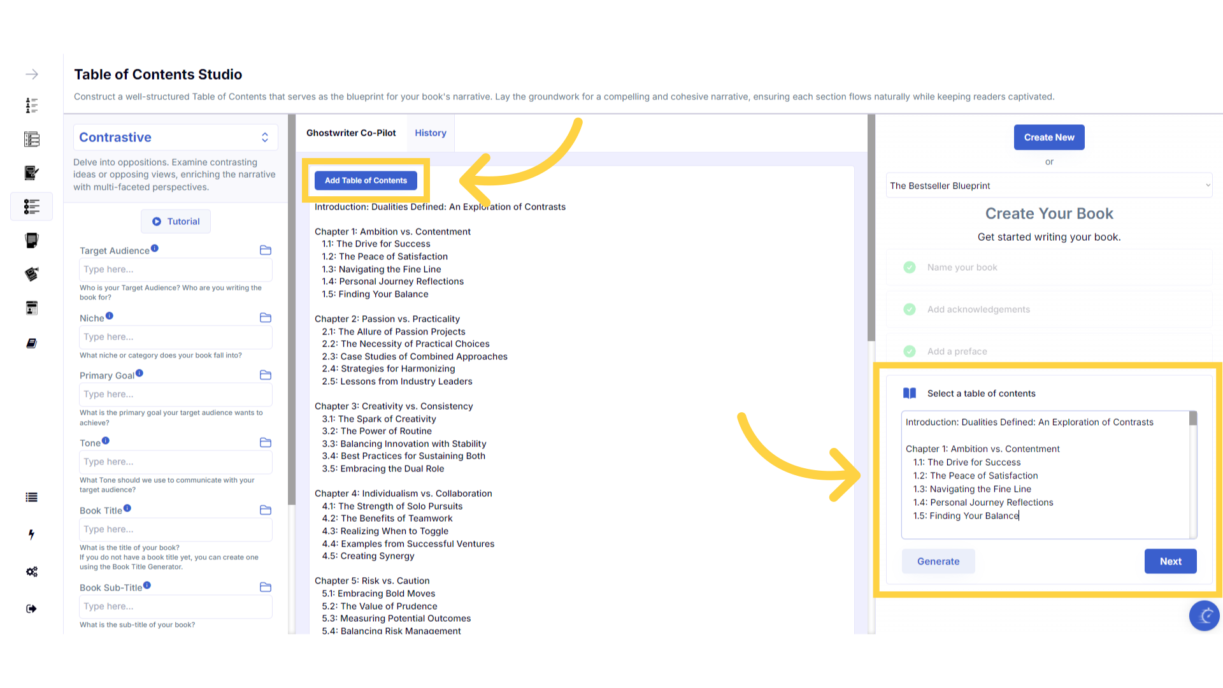Click the Primary Goal input field

coord(176,394)
